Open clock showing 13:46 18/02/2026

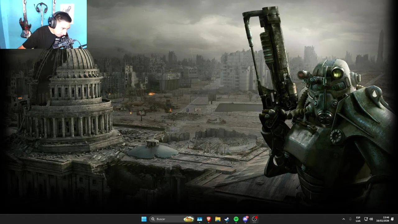coord(382,219)
